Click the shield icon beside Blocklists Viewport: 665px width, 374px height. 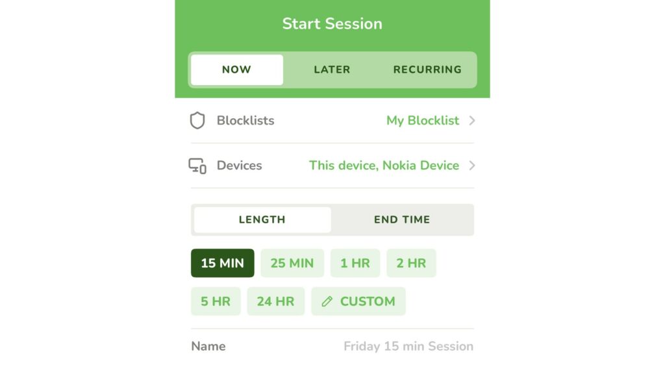(x=197, y=120)
